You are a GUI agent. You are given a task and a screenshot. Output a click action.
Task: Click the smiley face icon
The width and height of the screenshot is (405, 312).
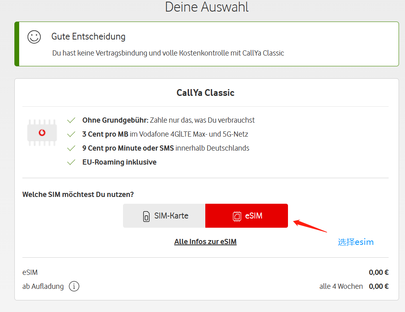point(34,37)
